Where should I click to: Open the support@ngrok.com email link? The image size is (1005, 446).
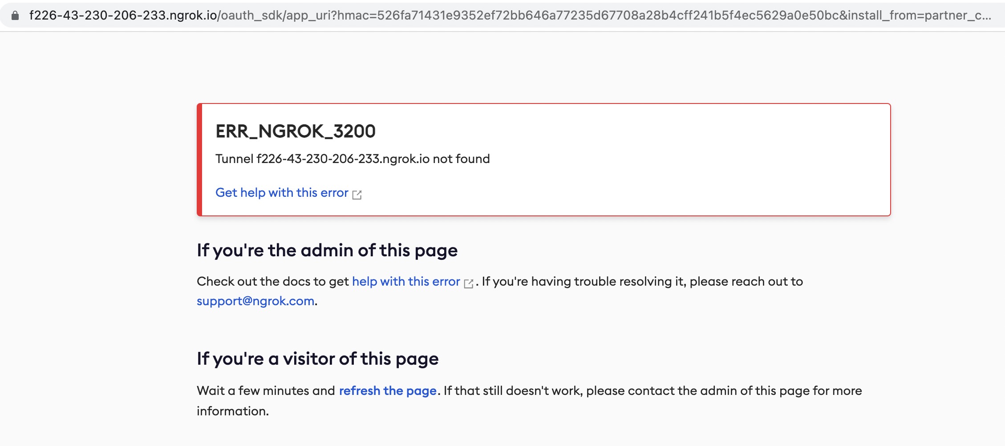point(255,301)
